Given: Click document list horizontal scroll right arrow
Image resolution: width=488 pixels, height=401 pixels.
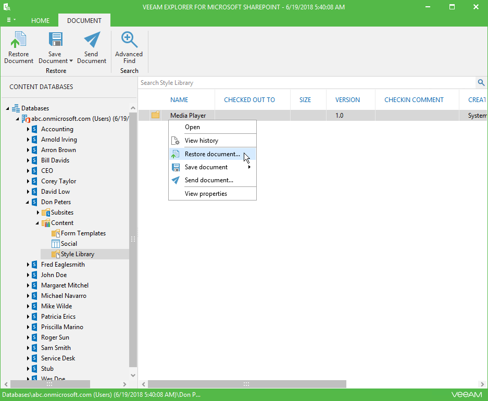Looking at the screenshot, I should pos(482,384).
